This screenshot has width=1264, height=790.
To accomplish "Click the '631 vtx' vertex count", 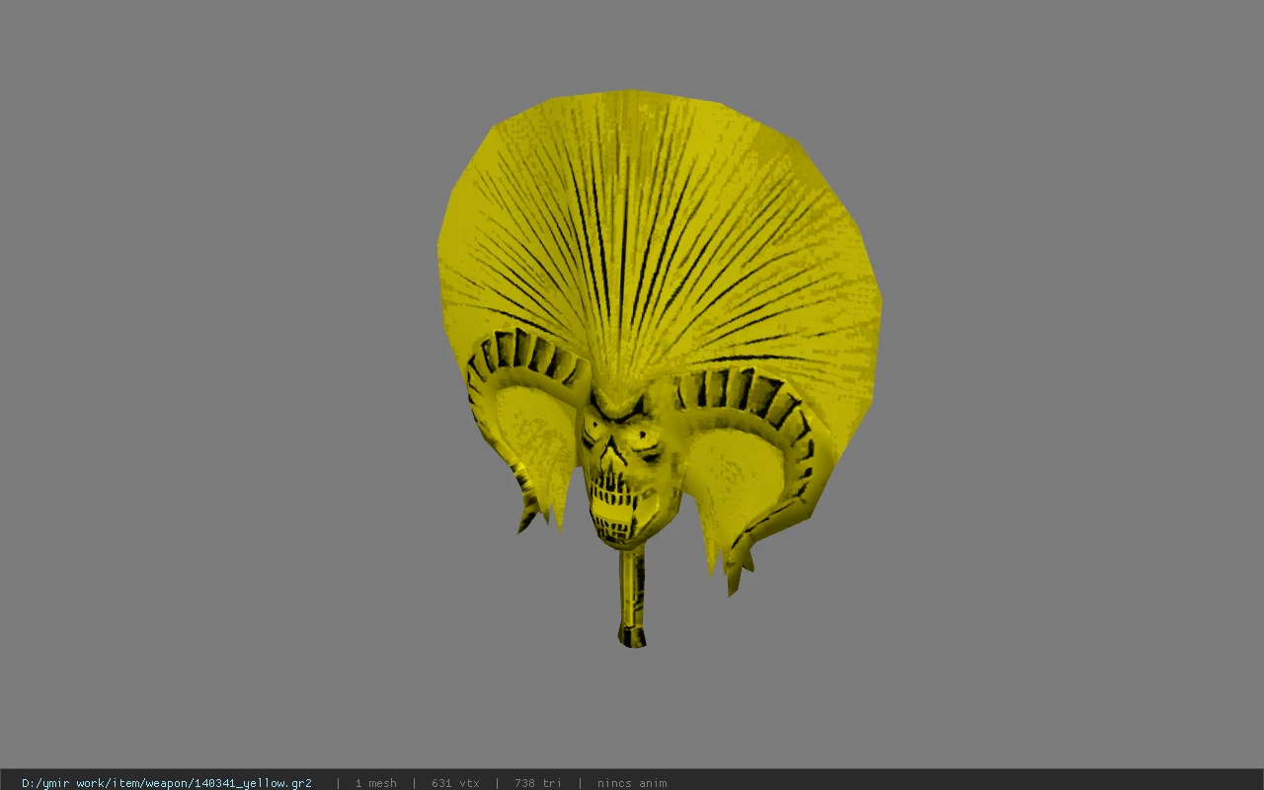I will (455, 783).
